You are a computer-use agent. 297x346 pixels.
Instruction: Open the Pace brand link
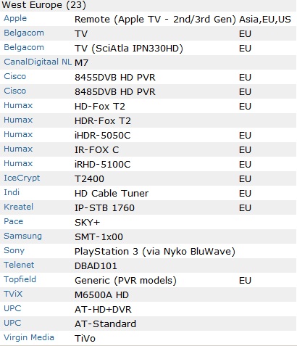(x=14, y=221)
